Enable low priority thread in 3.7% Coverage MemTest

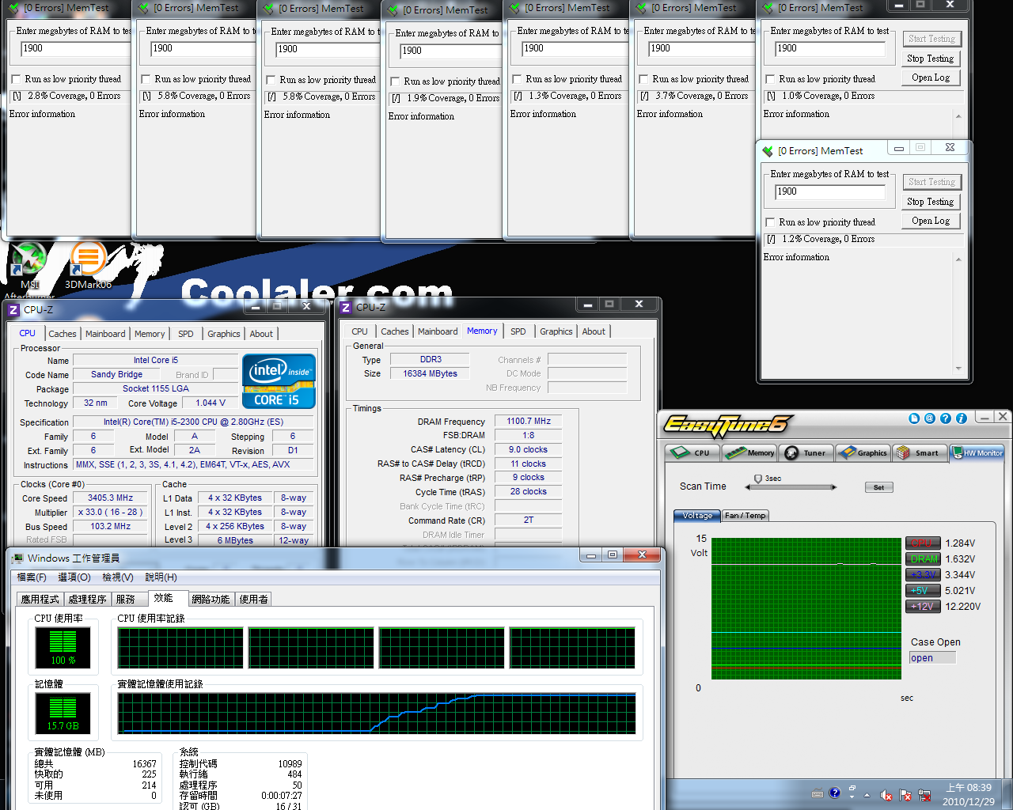point(643,79)
